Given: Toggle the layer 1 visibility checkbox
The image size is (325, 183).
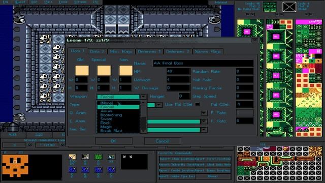Looking at the screenshot, I should point(62,145).
